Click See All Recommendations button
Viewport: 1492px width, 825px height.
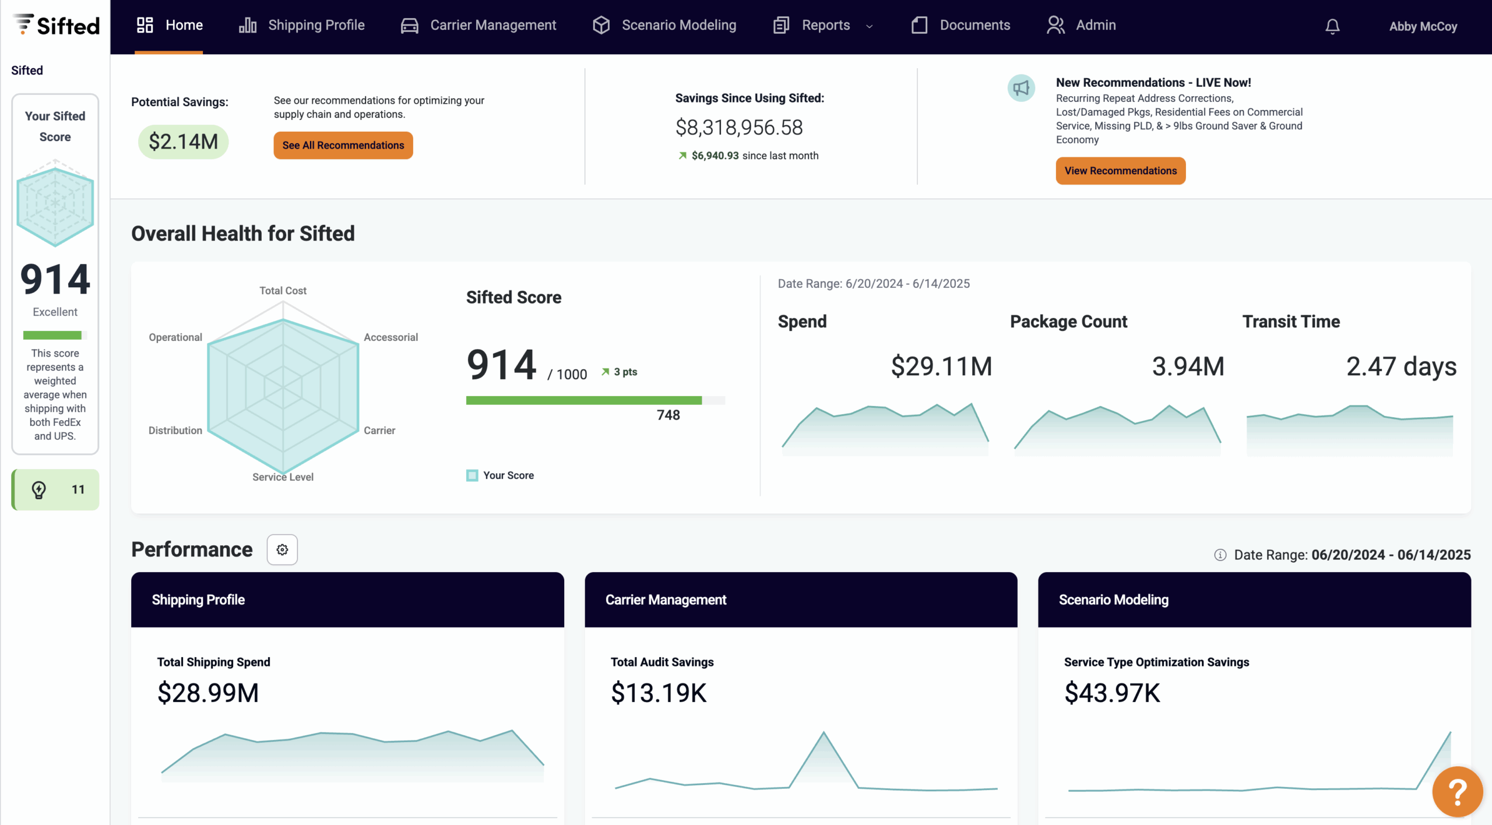coord(343,145)
